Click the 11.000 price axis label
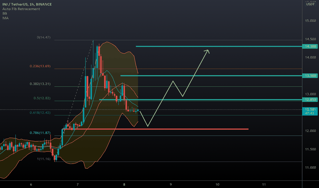319x188 pixels. click(310, 168)
